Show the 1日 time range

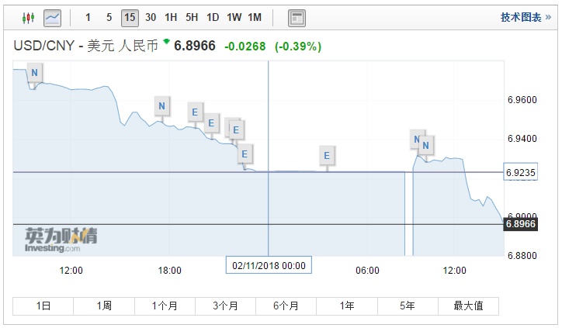[43, 306]
